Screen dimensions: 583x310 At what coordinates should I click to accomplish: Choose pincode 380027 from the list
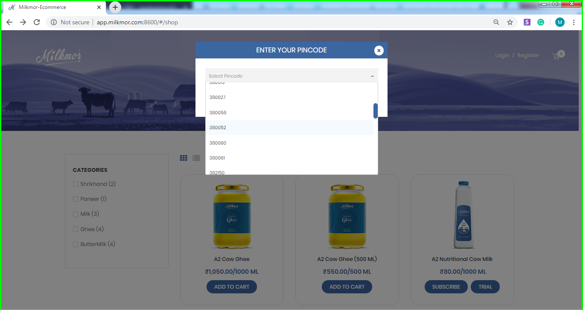point(289,98)
